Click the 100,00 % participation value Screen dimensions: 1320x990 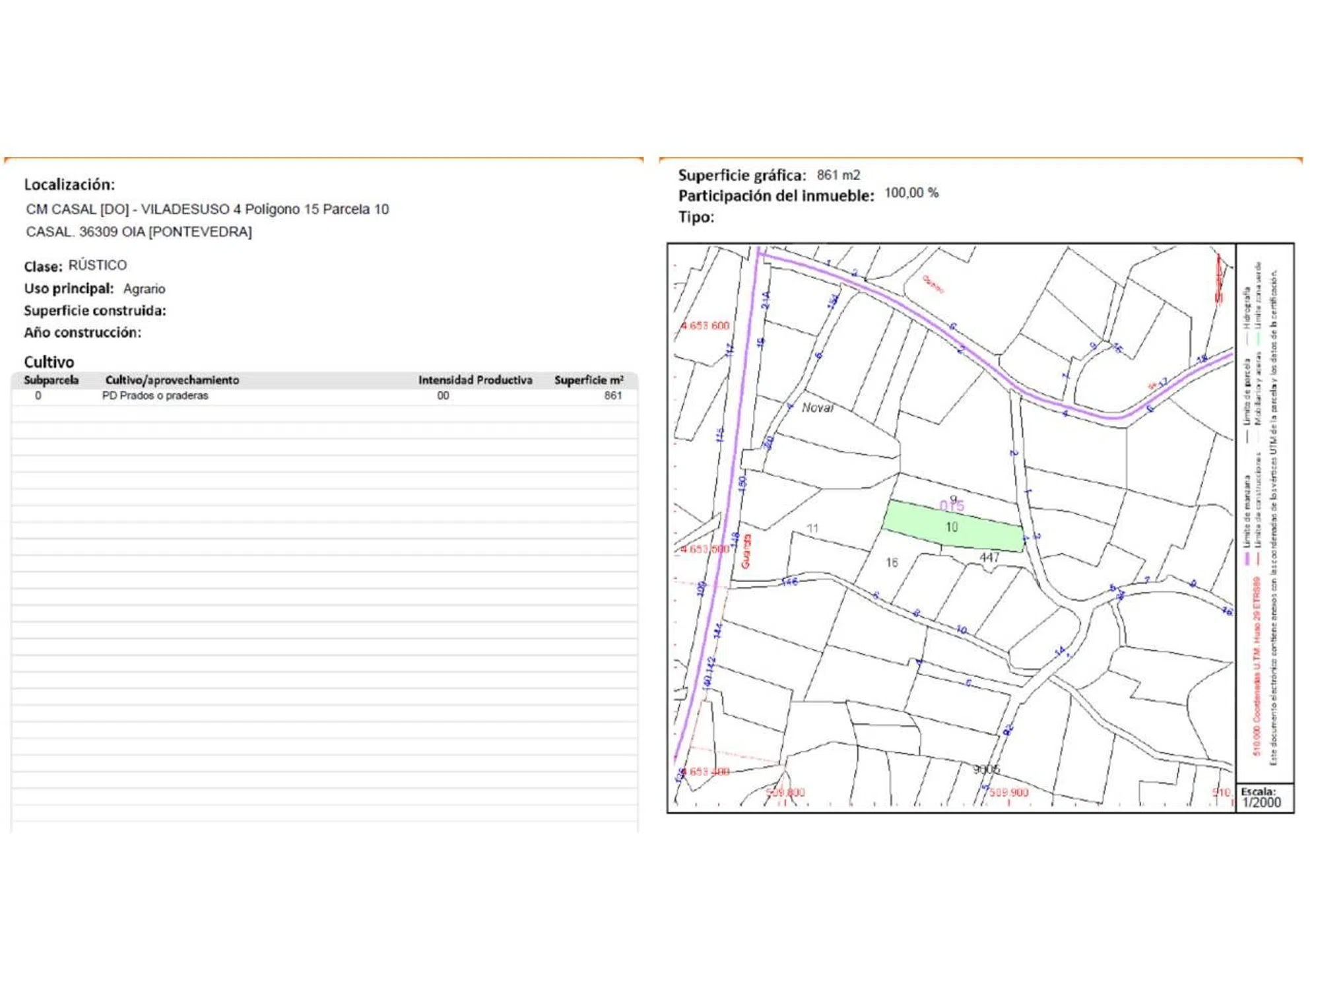tap(911, 193)
